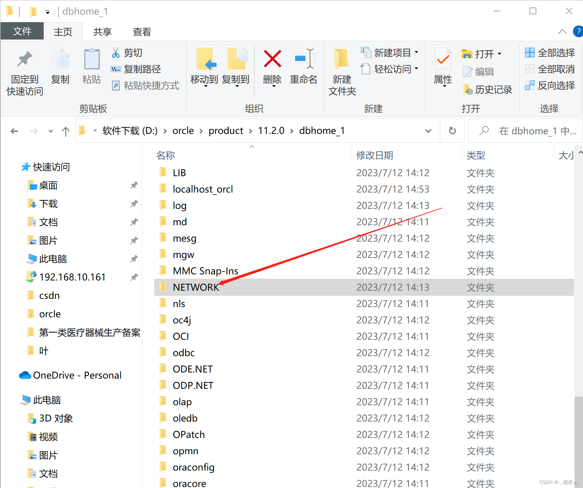
Task: Navigate to 11.2.0 in breadcrumb
Action: [271, 131]
